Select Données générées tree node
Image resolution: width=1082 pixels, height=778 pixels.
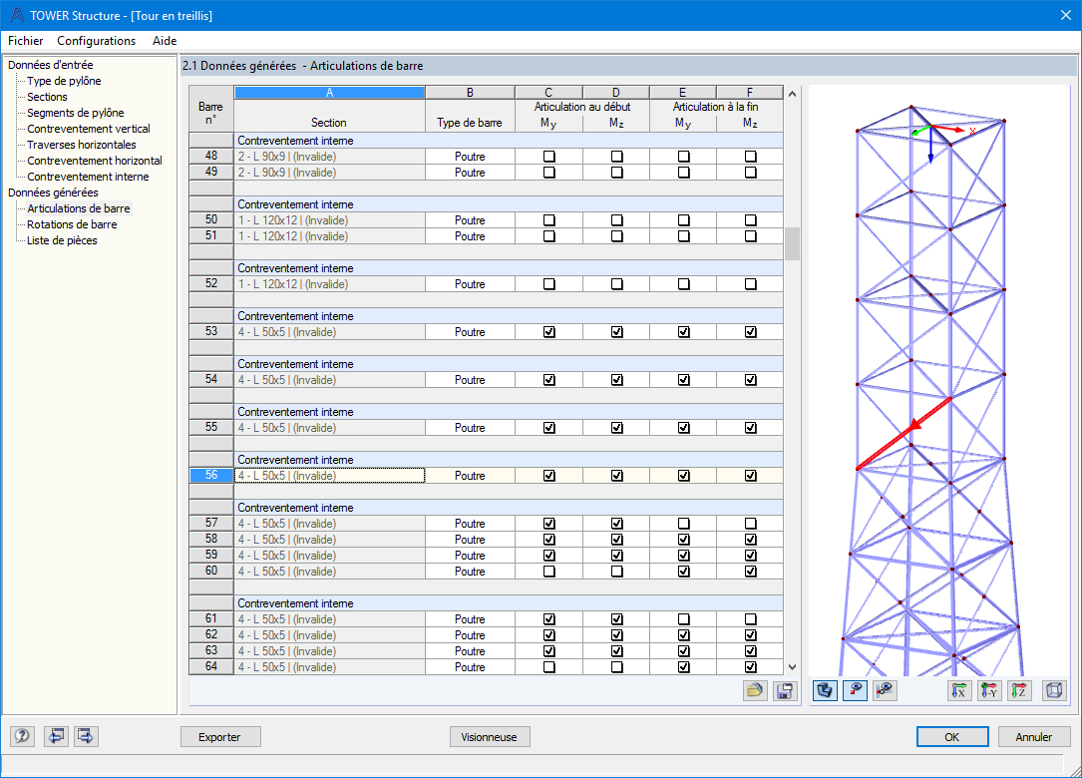[53, 193]
